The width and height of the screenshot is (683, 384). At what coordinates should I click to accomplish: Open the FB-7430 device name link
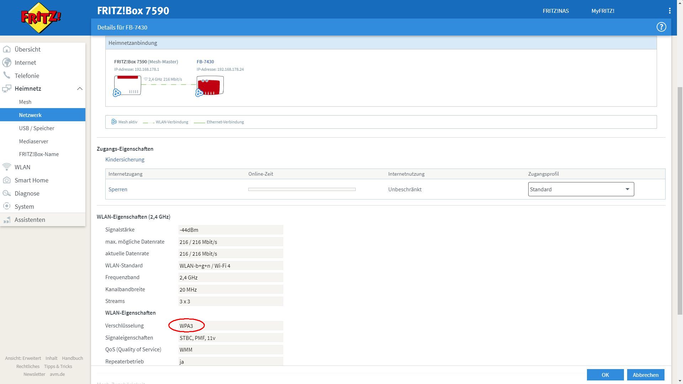[x=205, y=62]
